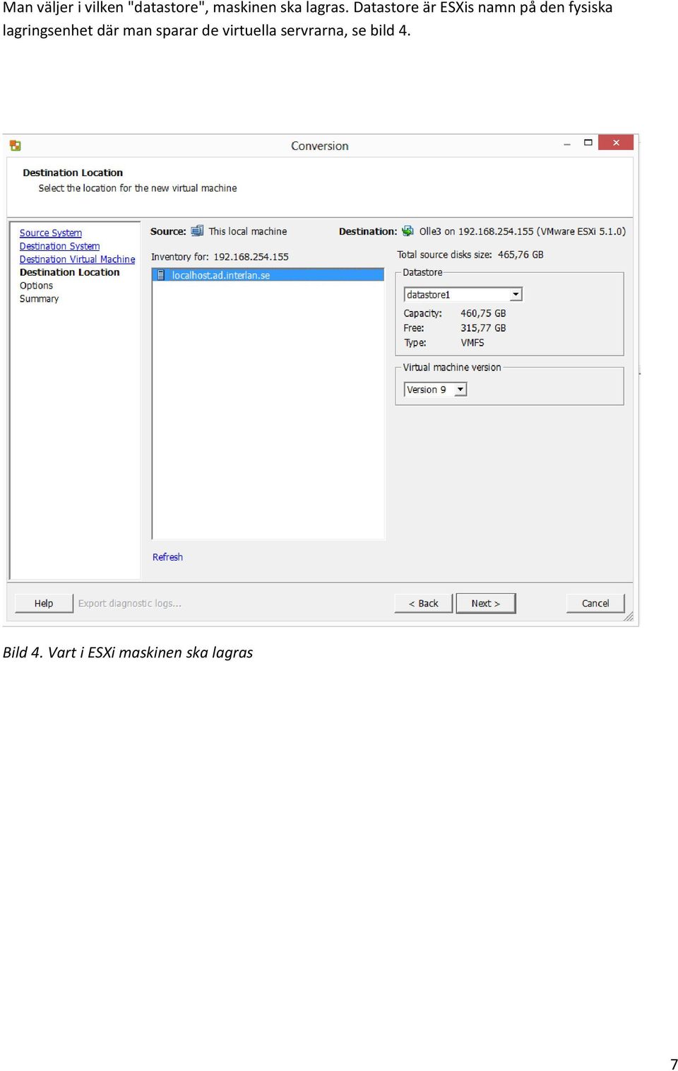Viewport: 678px width, 1071px height.
Task: Go to Source System step
Action: click(x=51, y=233)
